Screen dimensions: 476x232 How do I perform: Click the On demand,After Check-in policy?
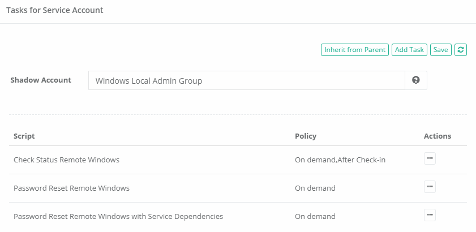pos(340,160)
